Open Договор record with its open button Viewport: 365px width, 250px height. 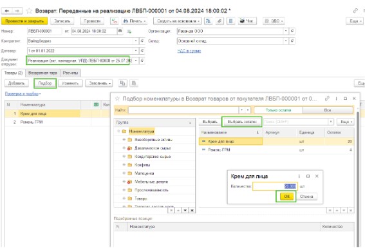(x=142, y=51)
